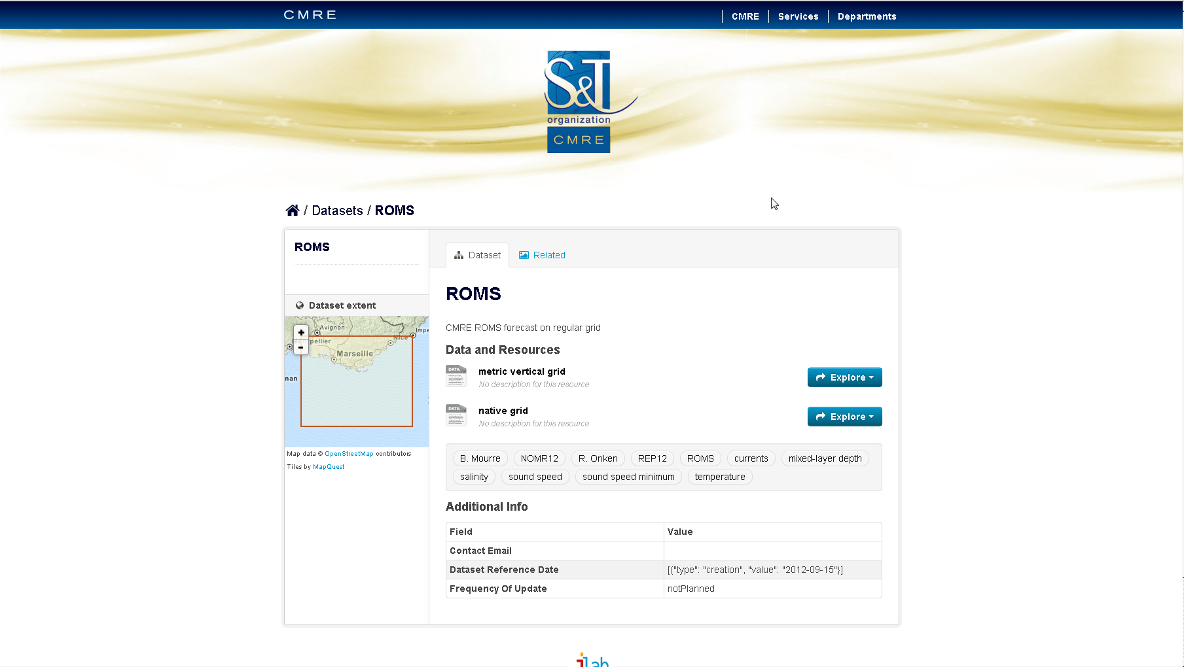Viewport: 1184px width, 667px height.
Task: Click the home icon in breadcrumb
Action: [x=293, y=210]
